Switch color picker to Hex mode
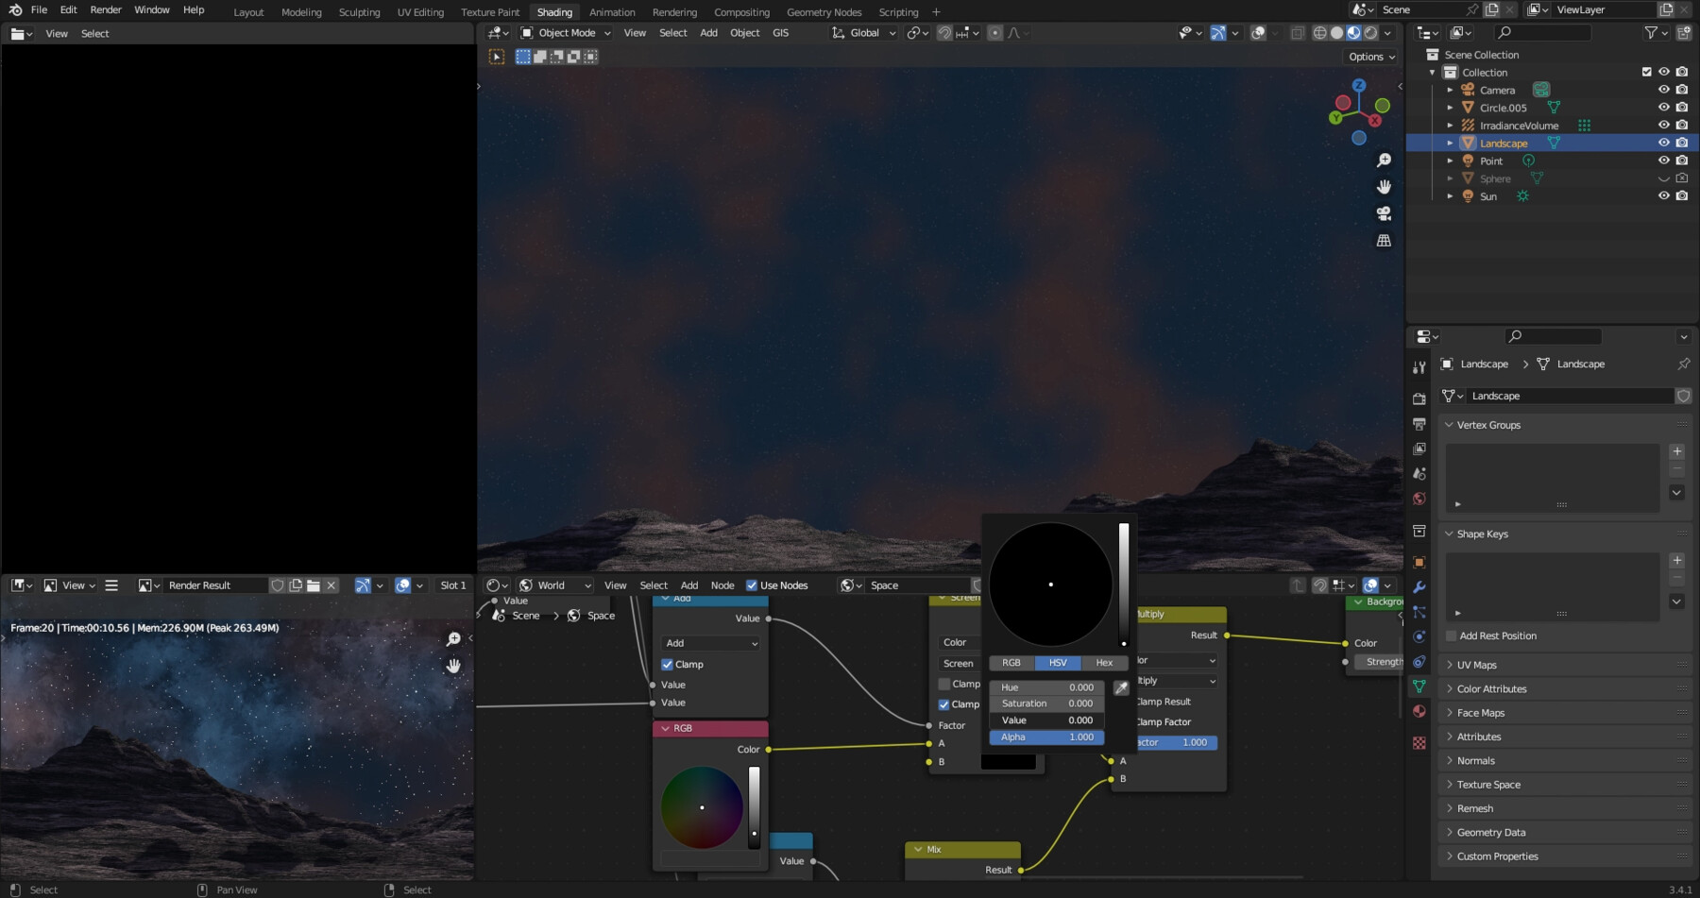The height and width of the screenshot is (898, 1700). point(1104,663)
